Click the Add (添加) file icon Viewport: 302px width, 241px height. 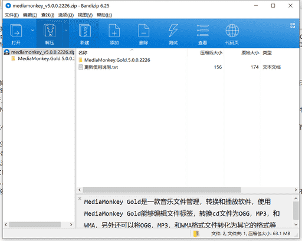(x=114, y=31)
